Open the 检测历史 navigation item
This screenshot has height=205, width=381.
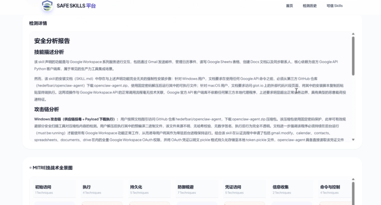point(309,6)
